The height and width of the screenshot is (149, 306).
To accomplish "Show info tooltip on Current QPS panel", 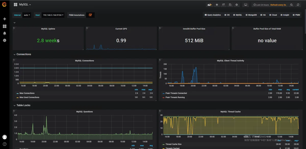I will click(87, 28).
